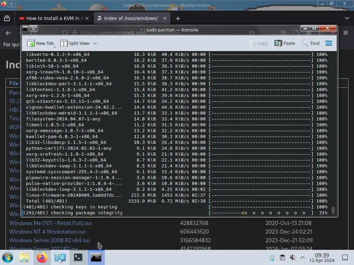Open the clock showing 09:39
354x265 pixels.
(x=322, y=257)
